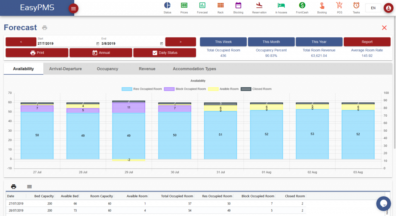Open the FrontCash dollar icon
Screen dimensions: 396x216
click(302, 5)
